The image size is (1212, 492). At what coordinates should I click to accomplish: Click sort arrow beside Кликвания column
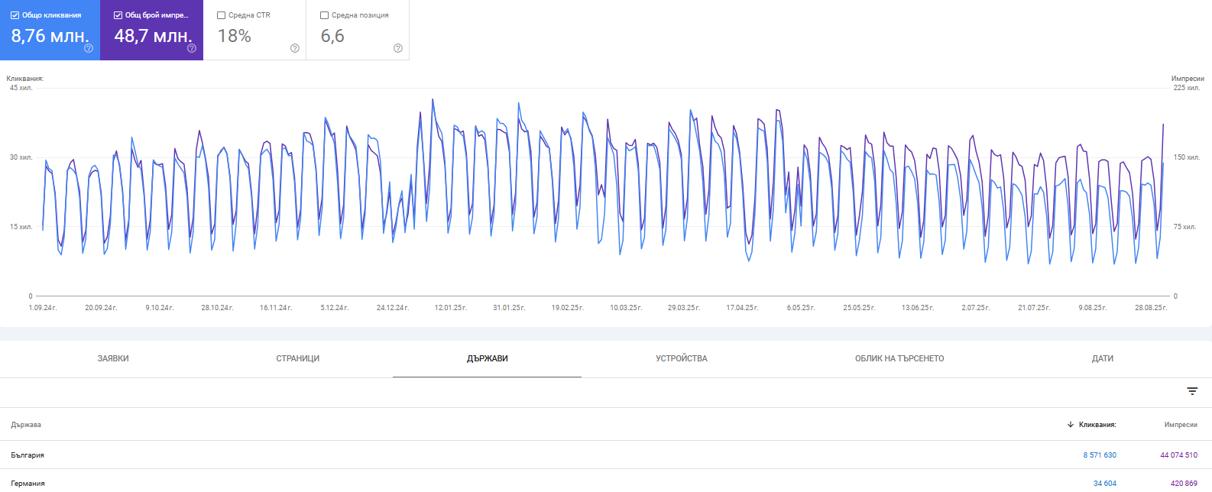coord(1071,425)
